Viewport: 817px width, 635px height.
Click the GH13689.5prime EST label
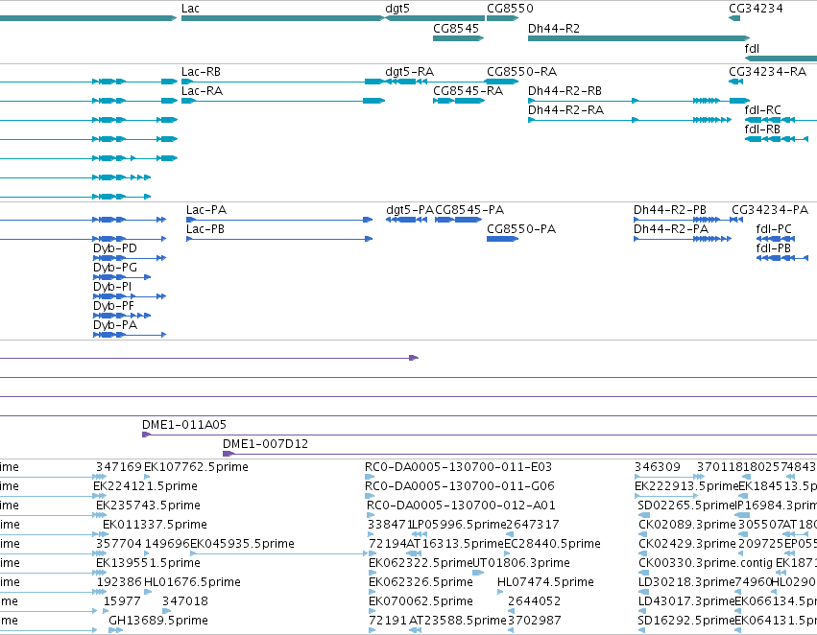158,621
